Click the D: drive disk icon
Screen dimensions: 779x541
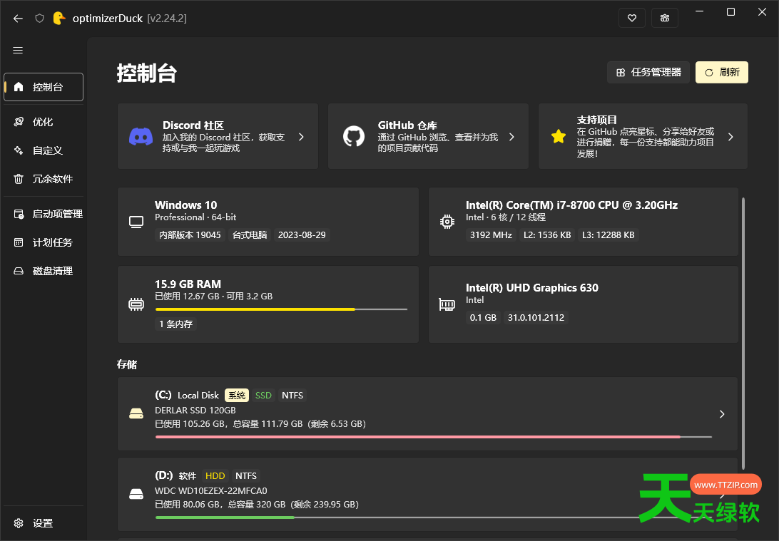click(x=136, y=494)
